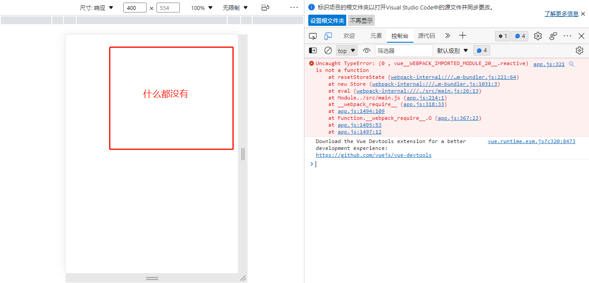Click the 设置根文件夹 button
This screenshot has height=283, width=589.
tap(327, 20)
